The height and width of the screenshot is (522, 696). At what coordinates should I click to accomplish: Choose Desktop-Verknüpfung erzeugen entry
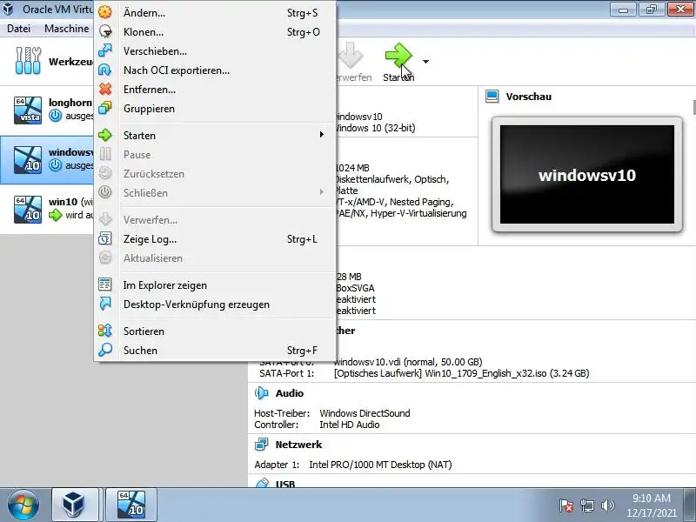coord(215,304)
